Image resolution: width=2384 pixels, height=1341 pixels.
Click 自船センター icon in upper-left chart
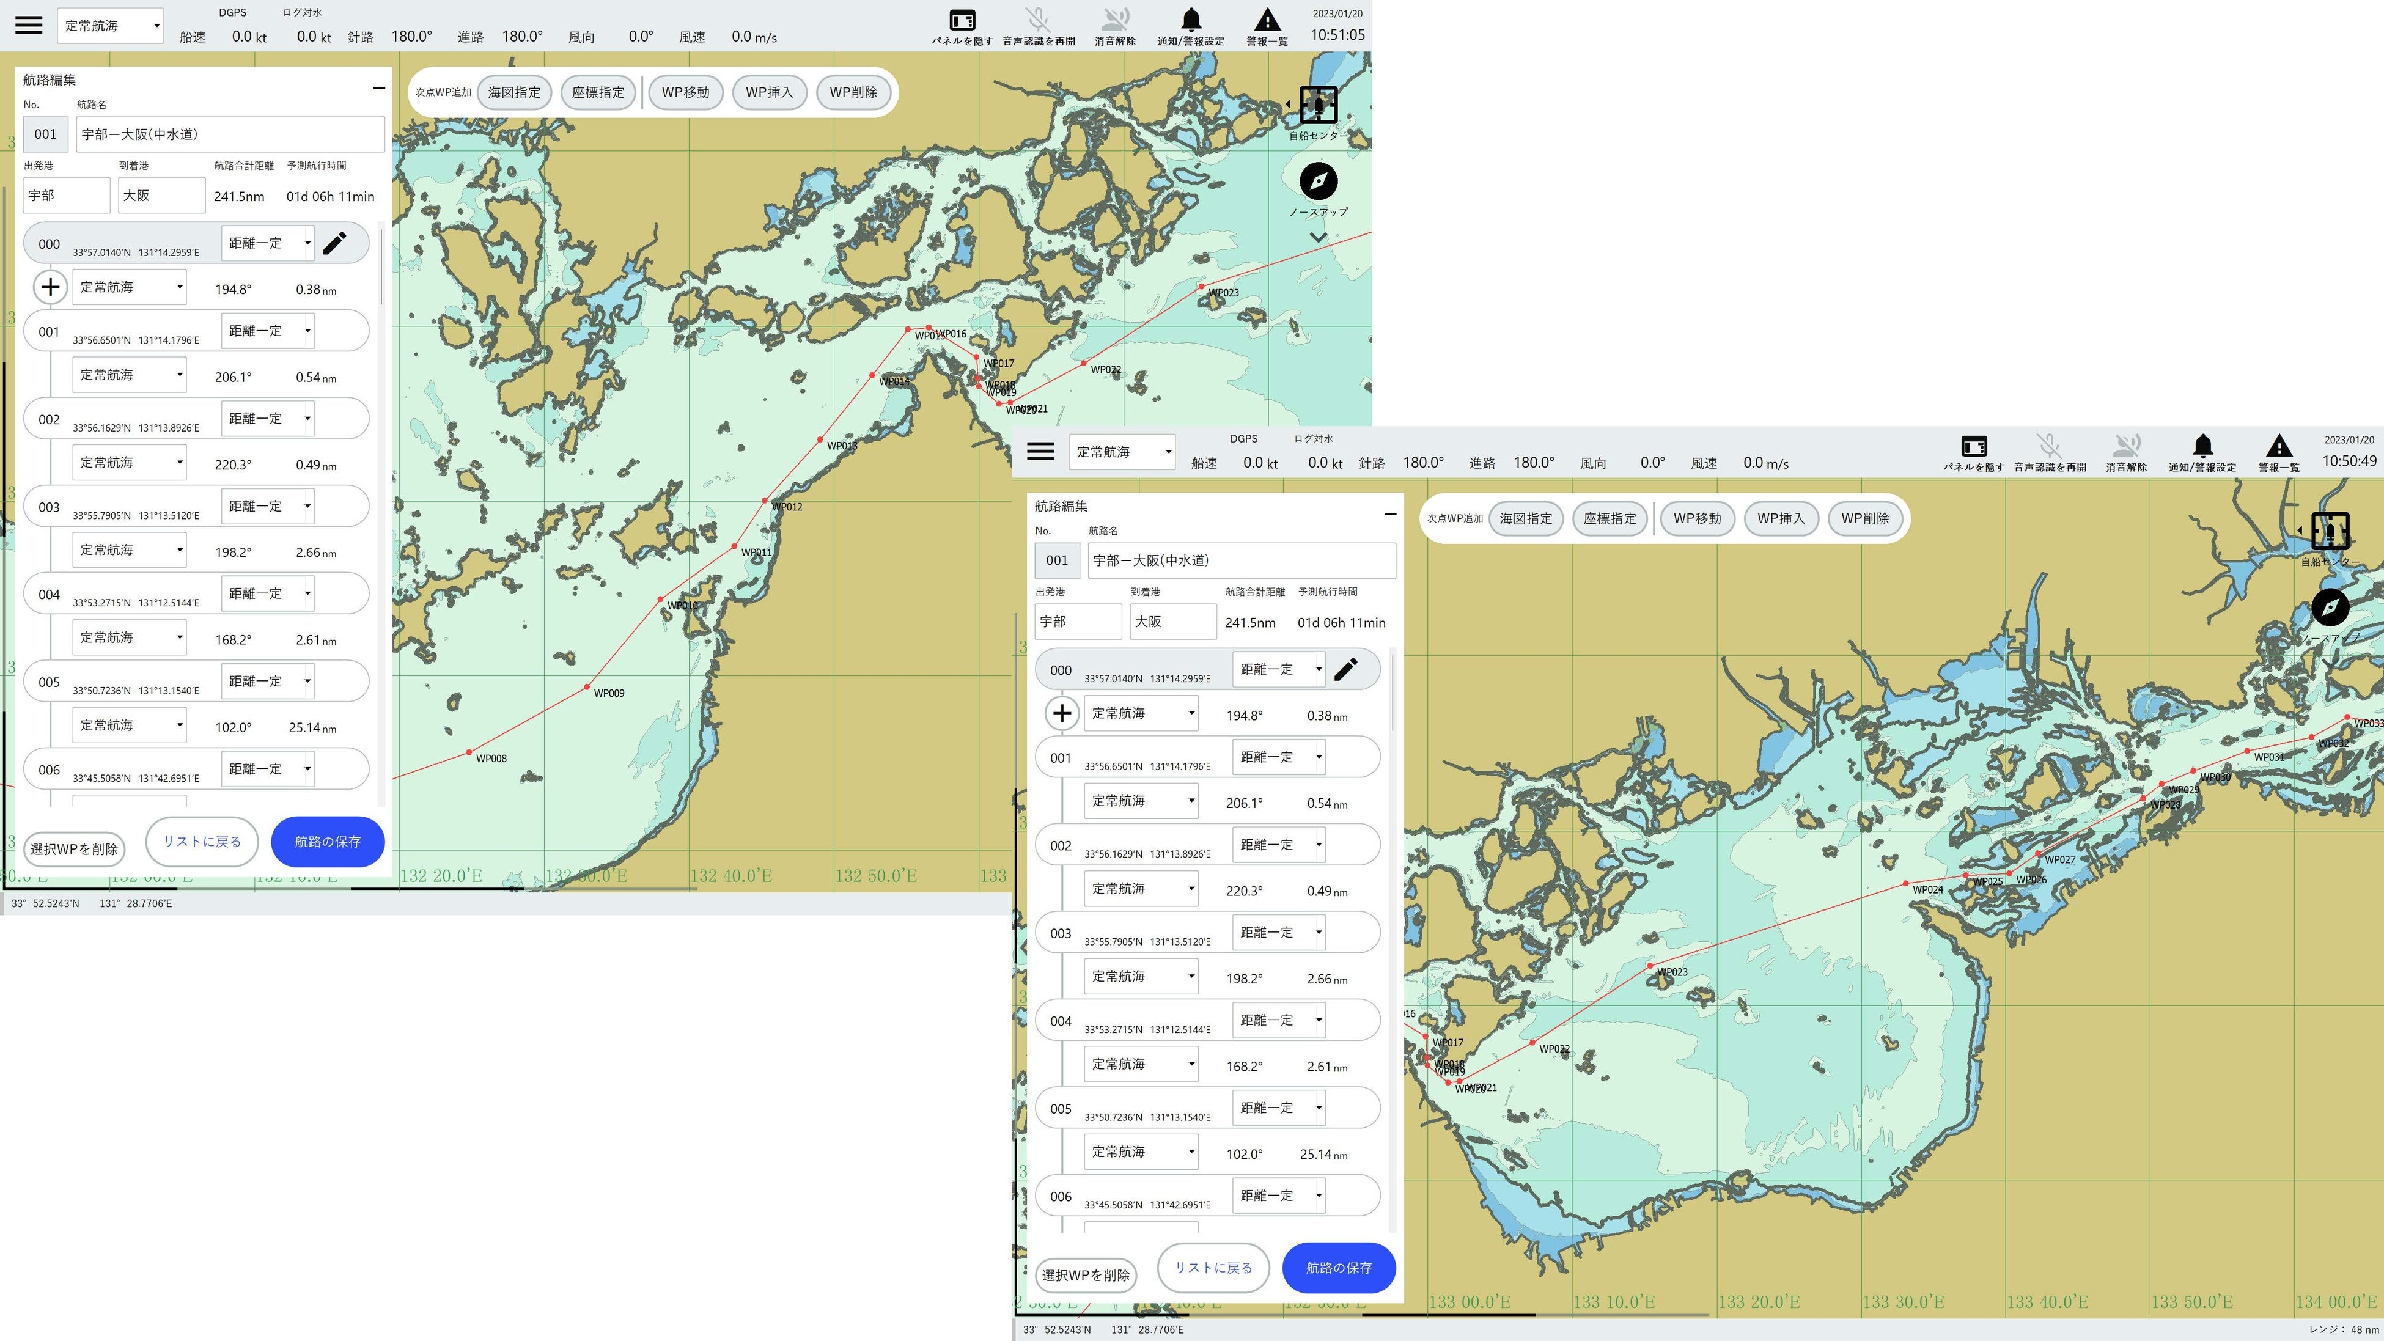(1318, 106)
